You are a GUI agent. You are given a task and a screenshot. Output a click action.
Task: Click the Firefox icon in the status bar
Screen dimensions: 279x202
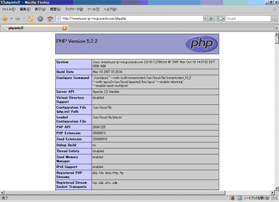233,198
